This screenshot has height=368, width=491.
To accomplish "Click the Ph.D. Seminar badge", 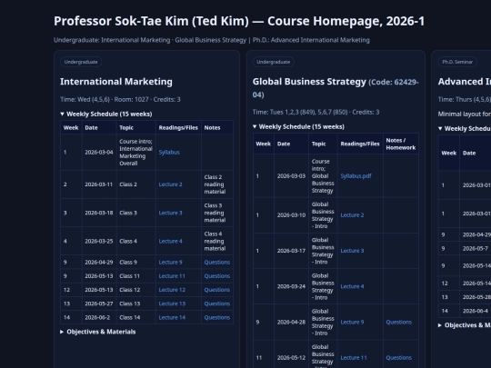I will pyautogui.click(x=457, y=62).
